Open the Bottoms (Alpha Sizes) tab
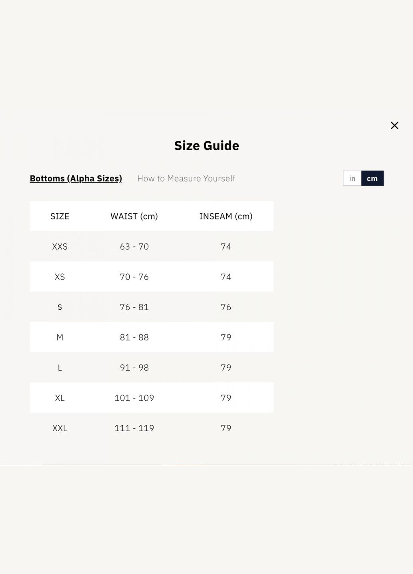 tap(76, 179)
